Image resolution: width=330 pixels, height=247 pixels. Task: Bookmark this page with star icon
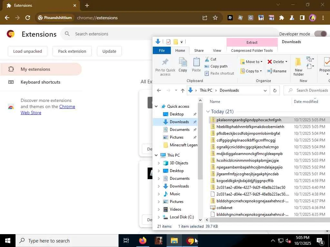point(215,18)
